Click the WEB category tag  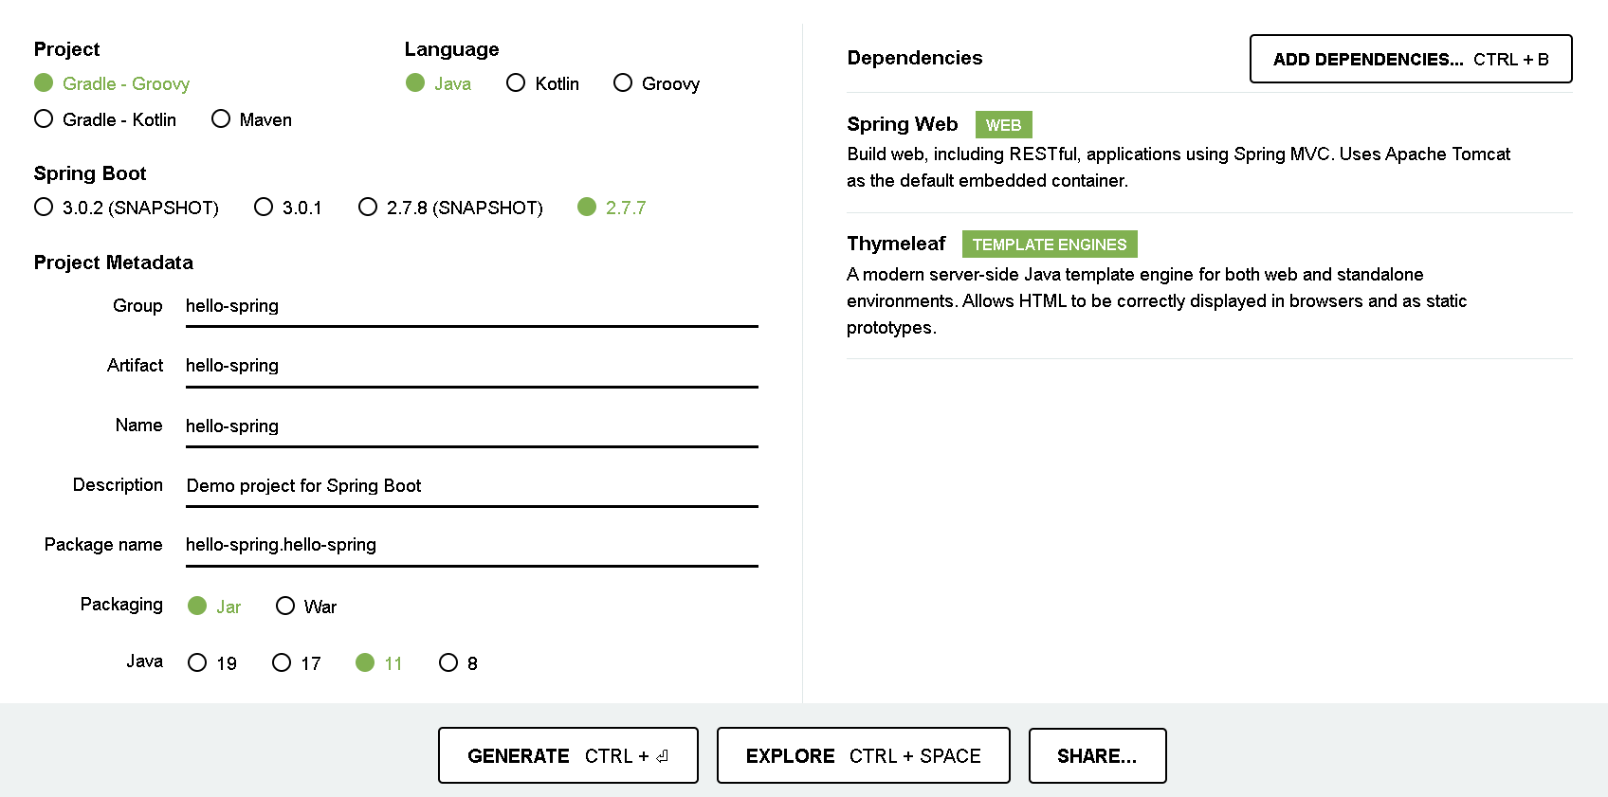(x=1003, y=125)
